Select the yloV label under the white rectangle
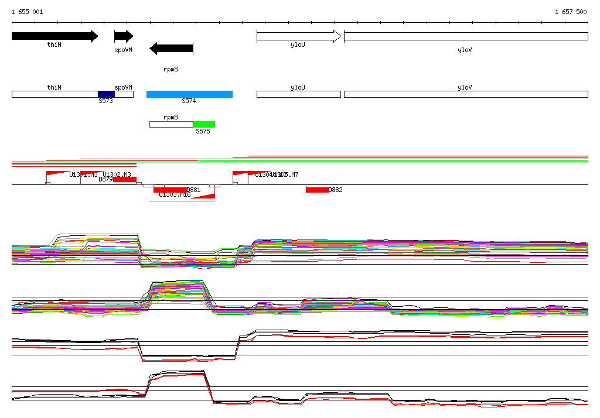This screenshot has width=600, height=418. pos(465,50)
